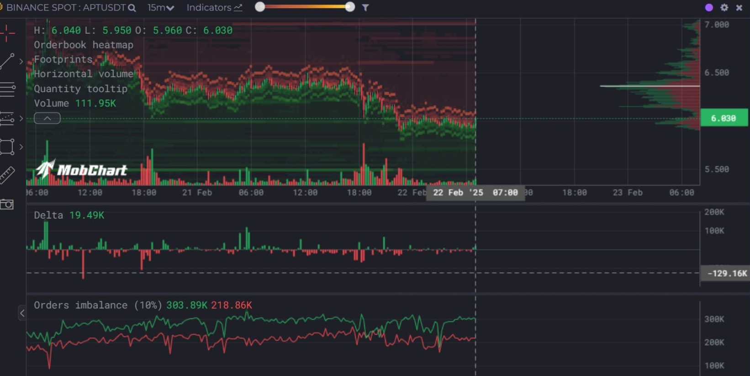Click the 22 Feb '25 07:00 time label
Viewport: 750px width, 376px height.
[475, 193]
